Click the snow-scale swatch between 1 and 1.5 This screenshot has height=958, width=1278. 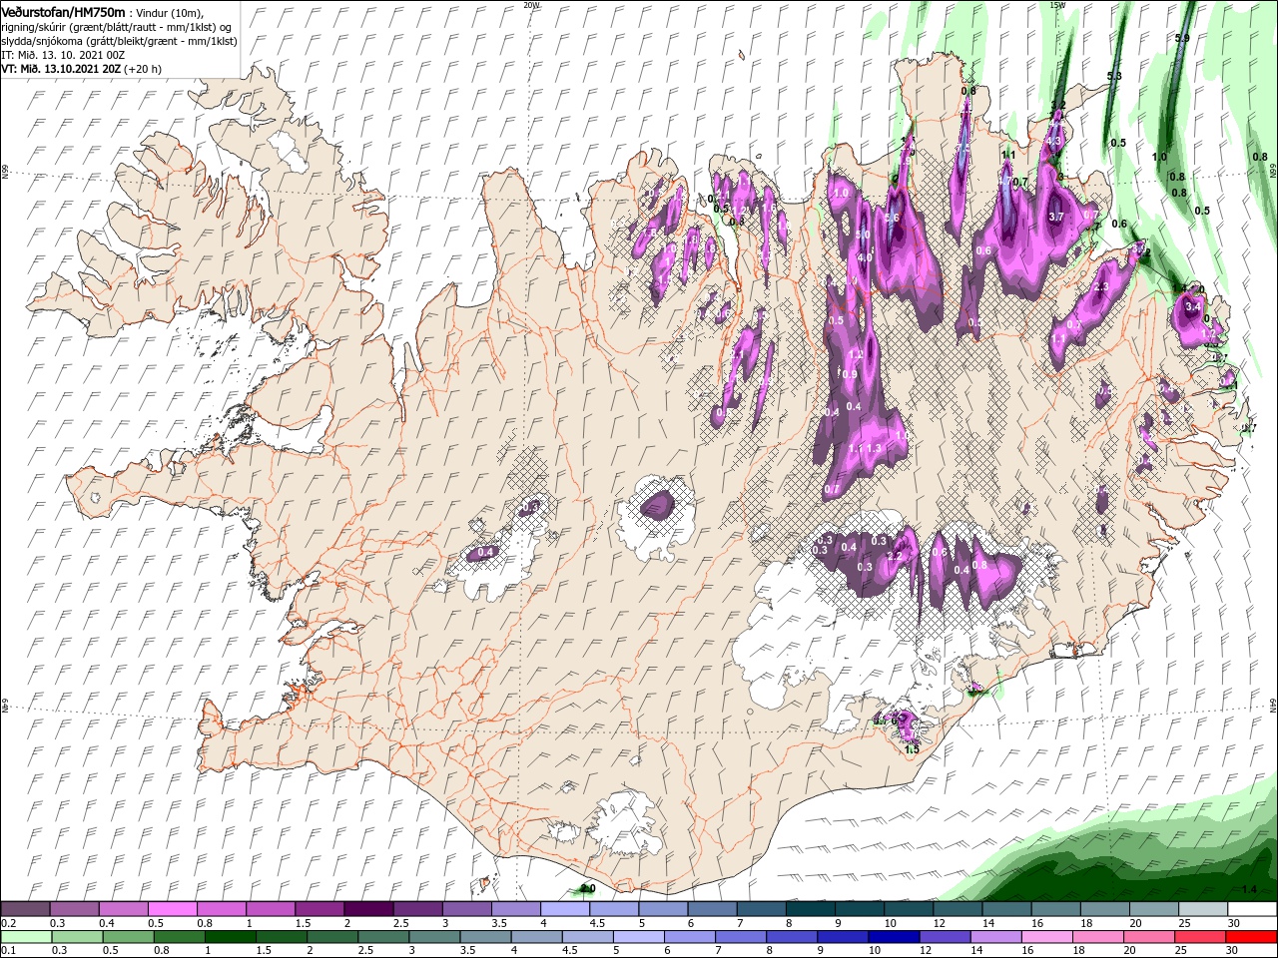[x=270, y=909]
